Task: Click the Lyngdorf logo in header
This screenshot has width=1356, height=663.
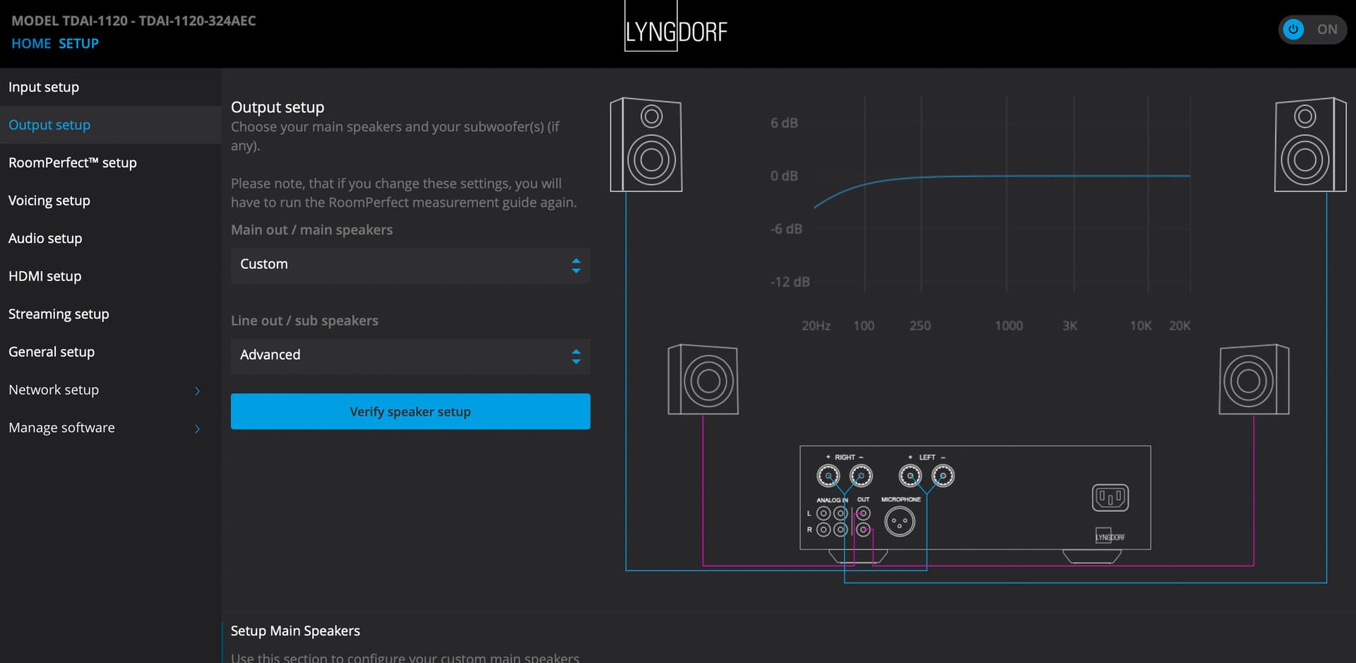Action: (676, 27)
